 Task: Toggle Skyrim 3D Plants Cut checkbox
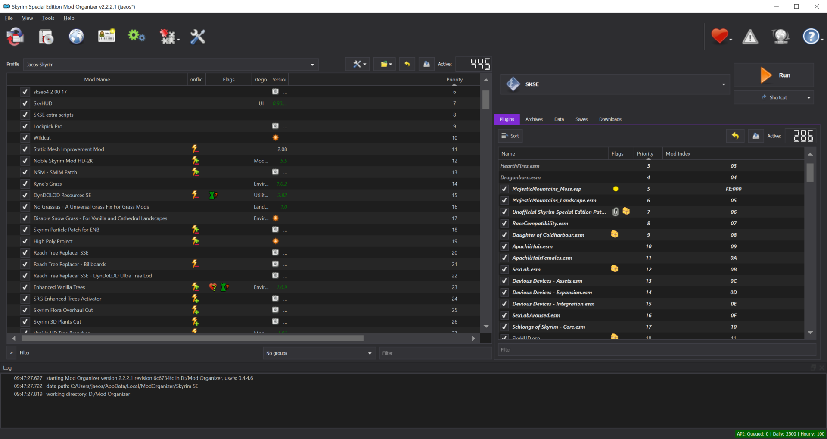[x=25, y=321]
